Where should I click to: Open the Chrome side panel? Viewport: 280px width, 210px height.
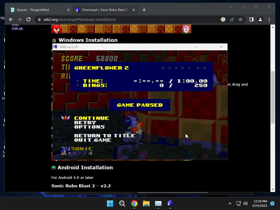coord(252,19)
